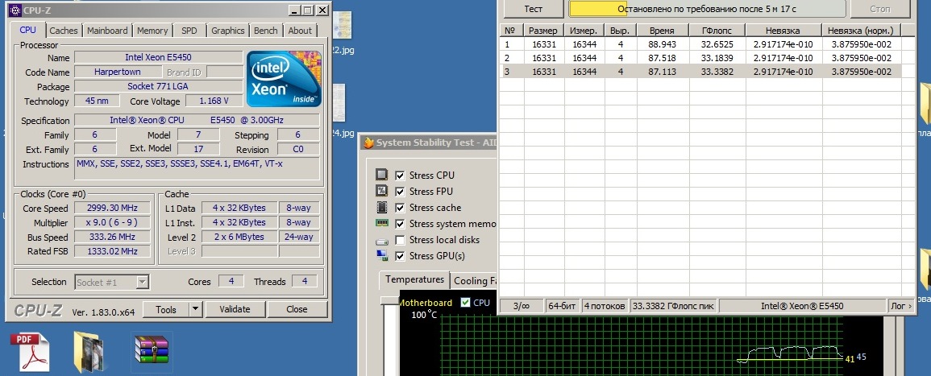This screenshot has width=931, height=376.
Task: Open the WinRAR archive desktop icon
Action: click(x=152, y=349)
